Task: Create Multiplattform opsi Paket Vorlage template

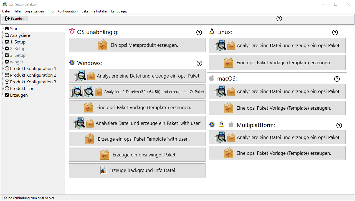Action: point(277,153)
